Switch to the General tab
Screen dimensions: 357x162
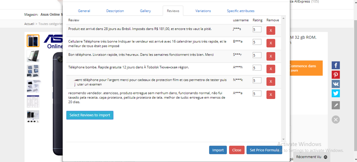[84, 11]
